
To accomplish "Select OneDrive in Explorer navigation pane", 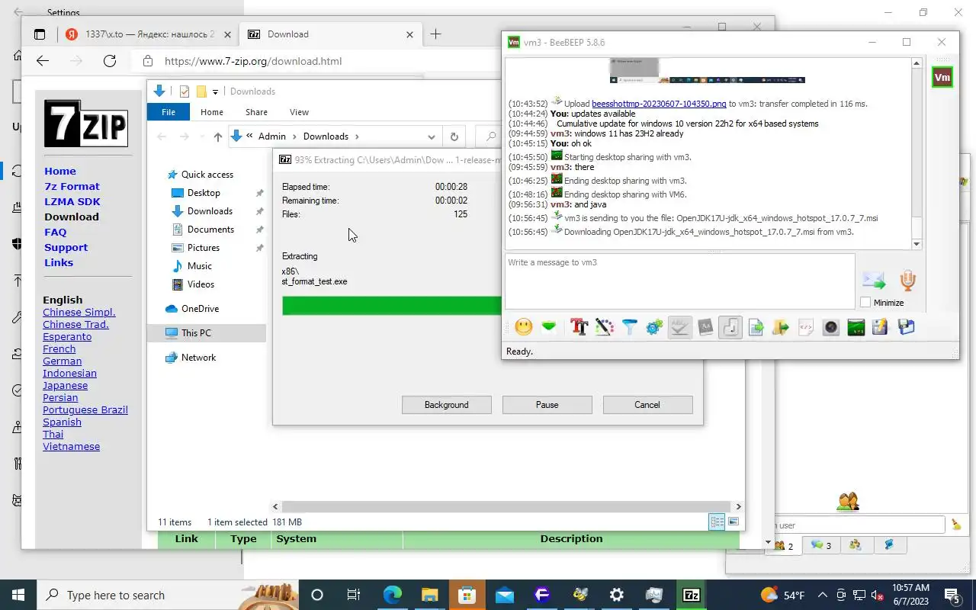I will click(200, 309).
